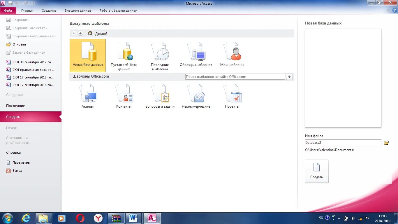Show hidden system tray icons arrow

[x=339, y=218]
